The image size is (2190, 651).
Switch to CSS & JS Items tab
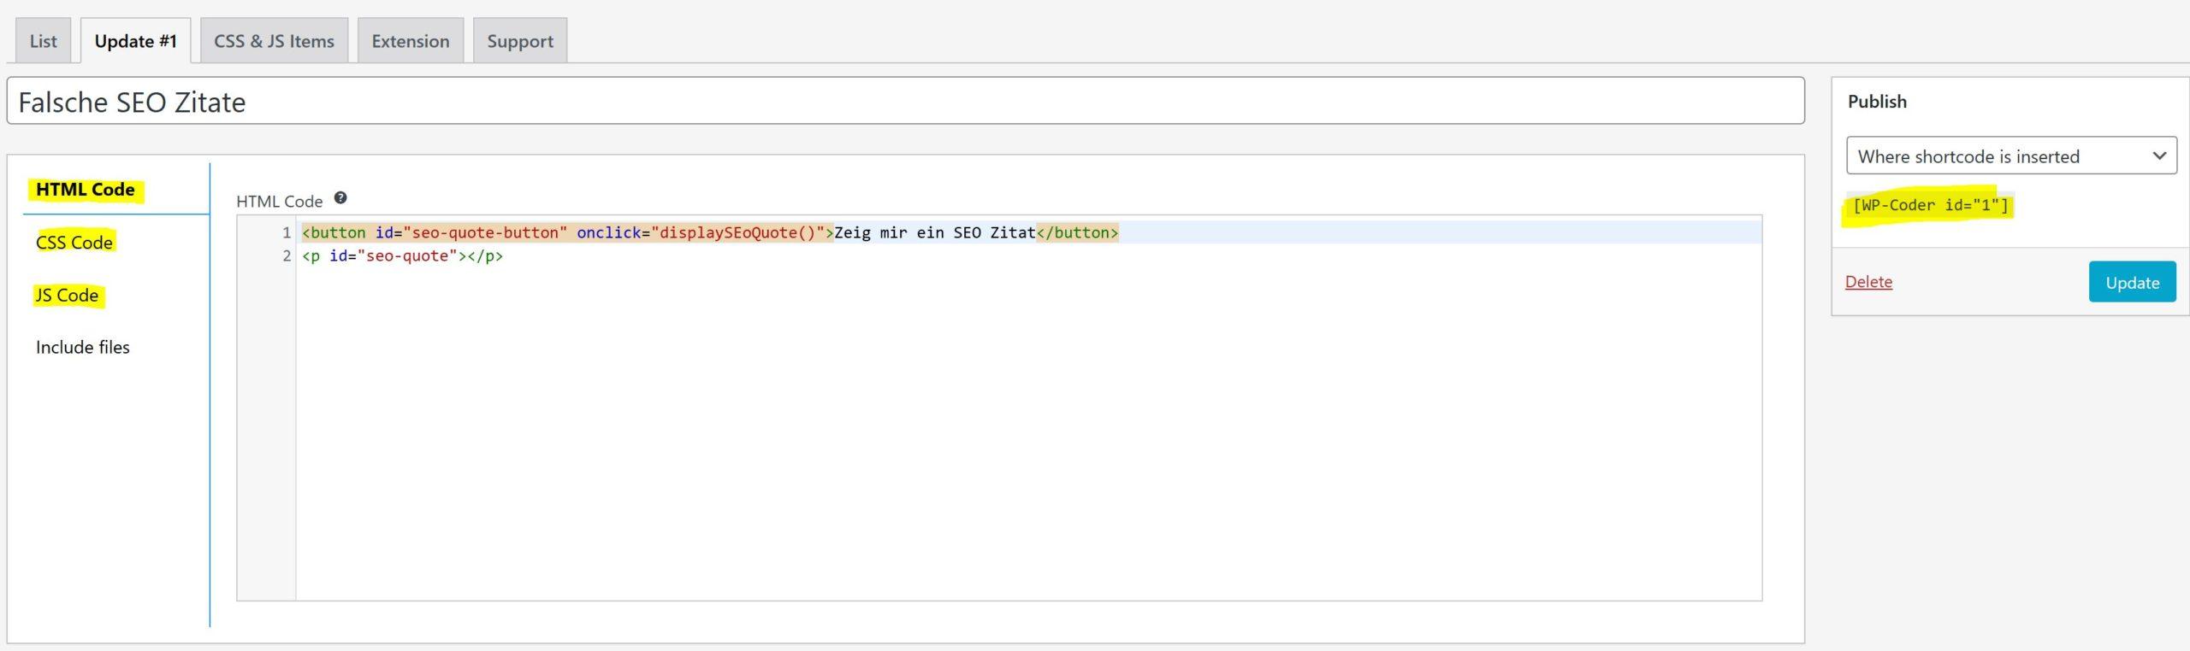274,41
